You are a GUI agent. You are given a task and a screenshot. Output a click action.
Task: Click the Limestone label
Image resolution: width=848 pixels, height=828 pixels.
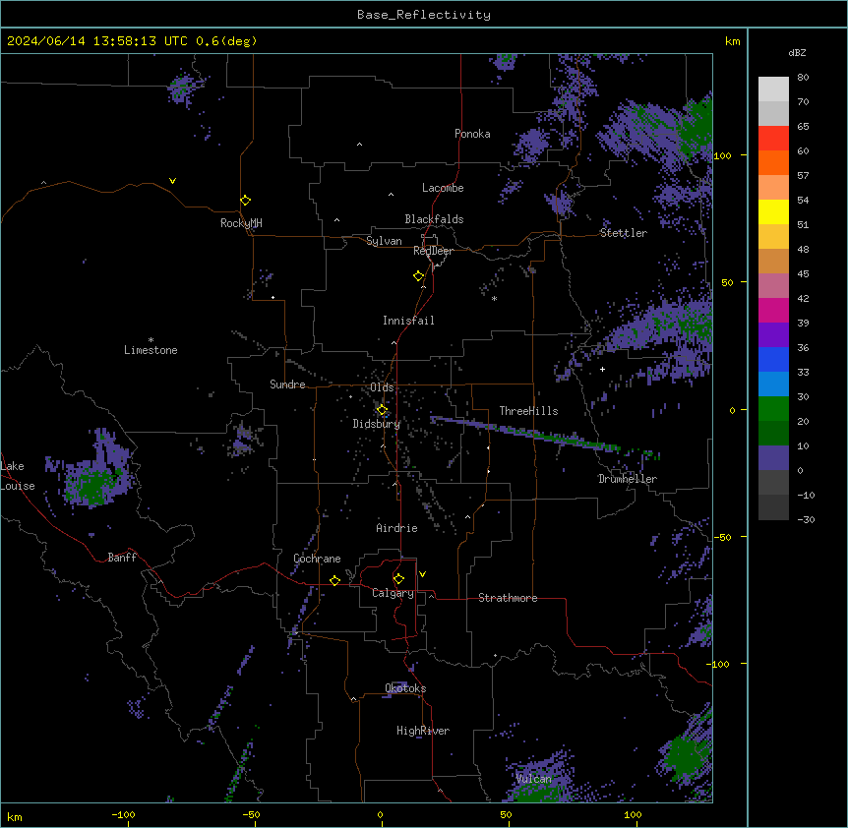(151, 350)
